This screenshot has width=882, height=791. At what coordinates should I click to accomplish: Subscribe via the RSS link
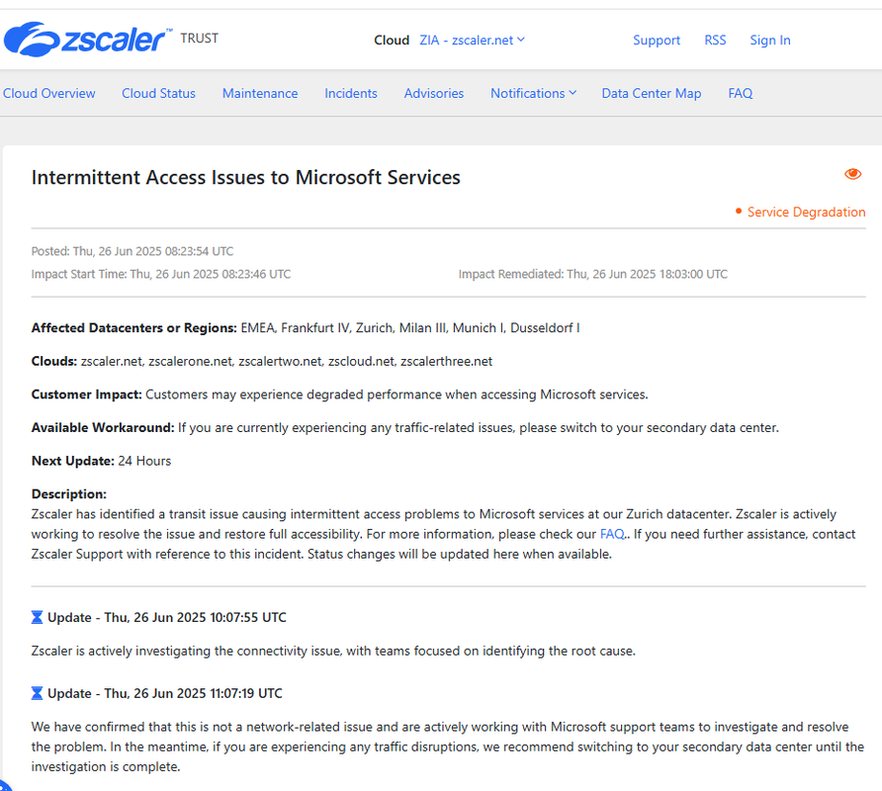point(715,41)
